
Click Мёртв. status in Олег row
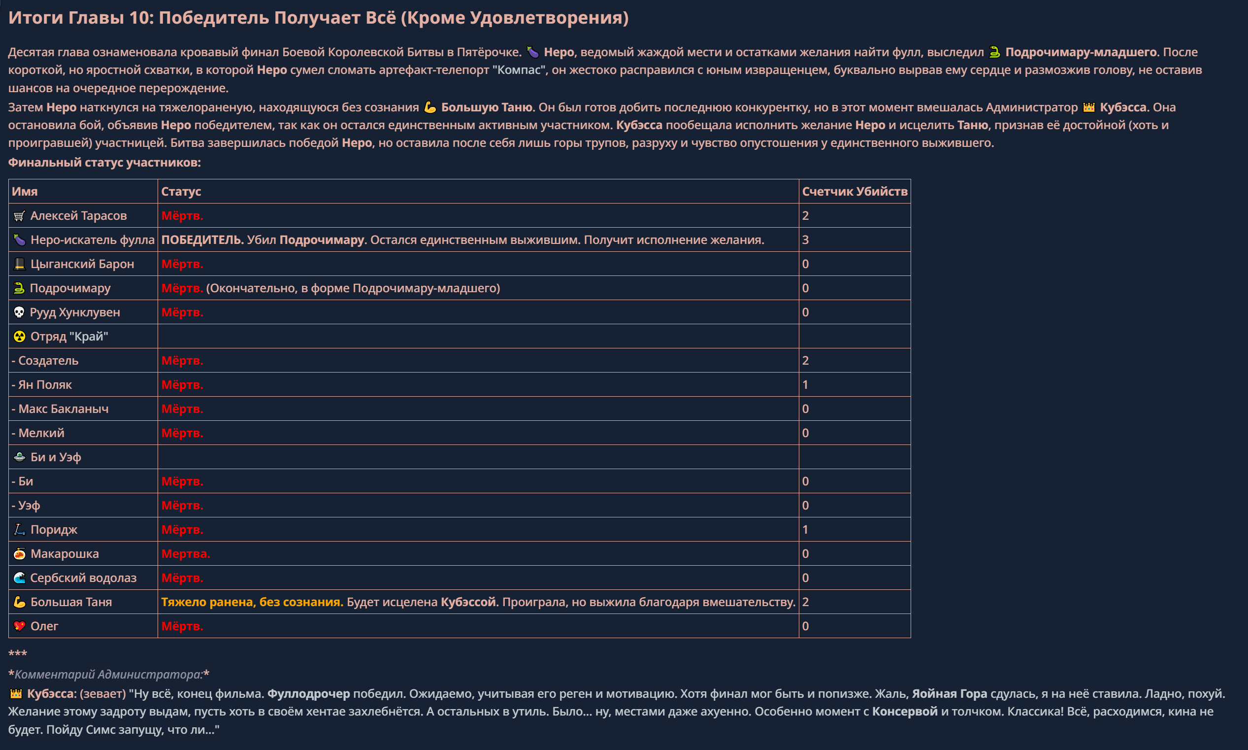tap(182, 626)
